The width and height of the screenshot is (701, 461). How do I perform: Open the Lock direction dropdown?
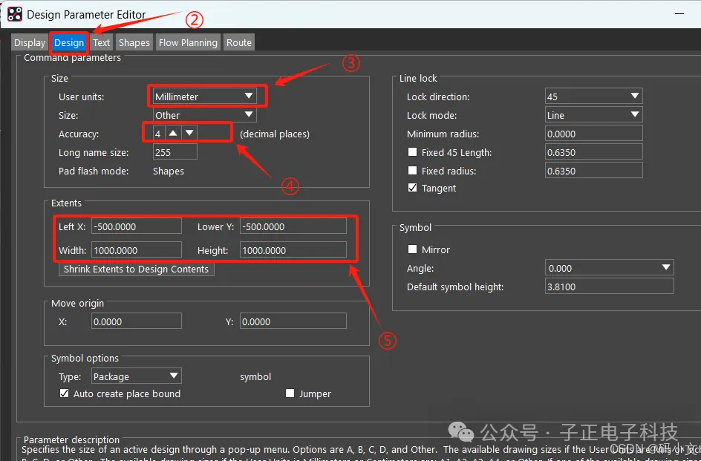tap(594, 97)
